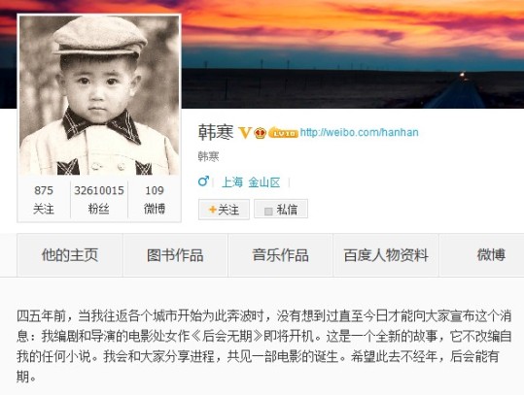Image resolution: width=524 pixels, height=395 pixels.
Task: Click the sunset cover banner image
Action: (x=353, y=54)
